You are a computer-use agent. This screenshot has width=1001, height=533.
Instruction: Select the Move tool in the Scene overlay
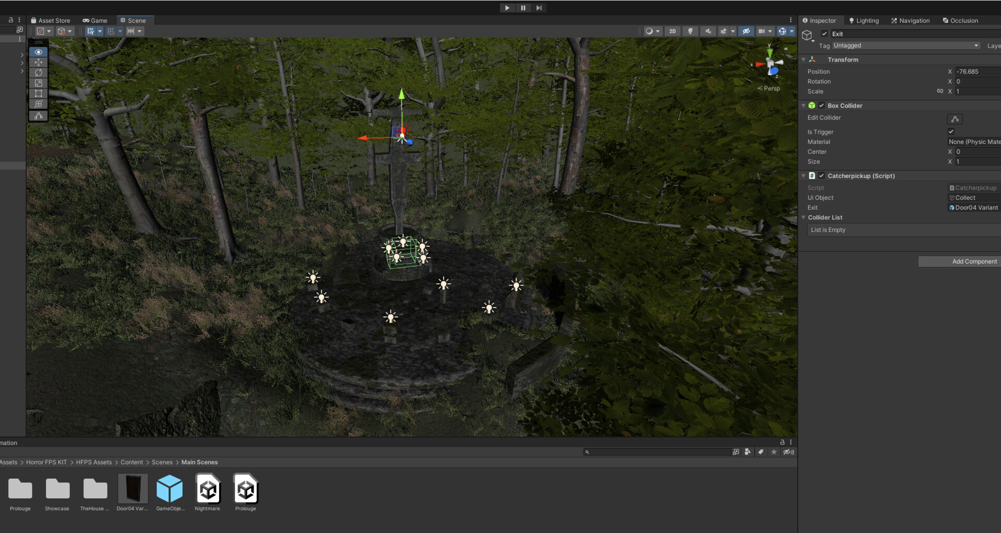pos(38,62)
